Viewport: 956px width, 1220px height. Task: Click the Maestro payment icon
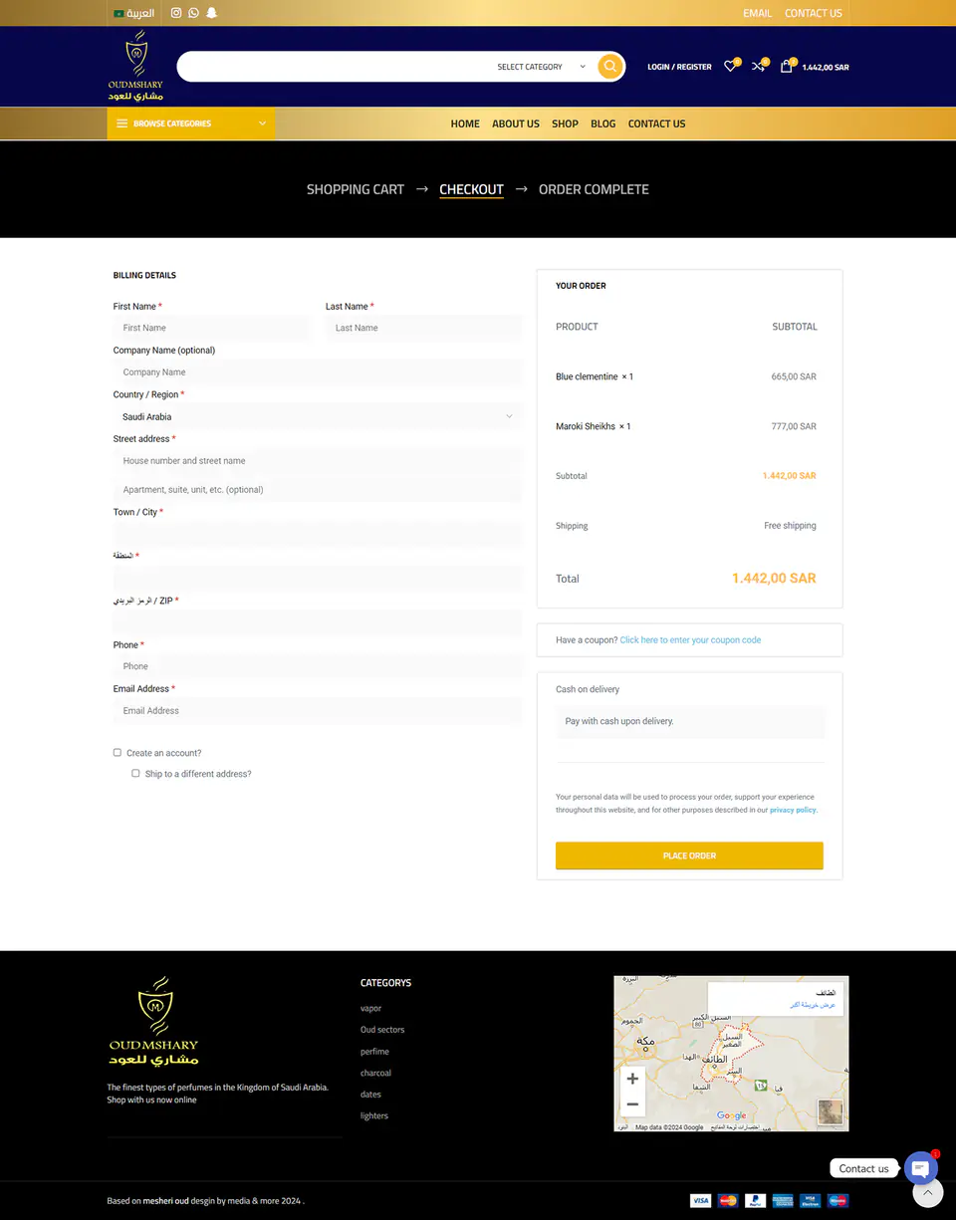(x=837, y=1200)
